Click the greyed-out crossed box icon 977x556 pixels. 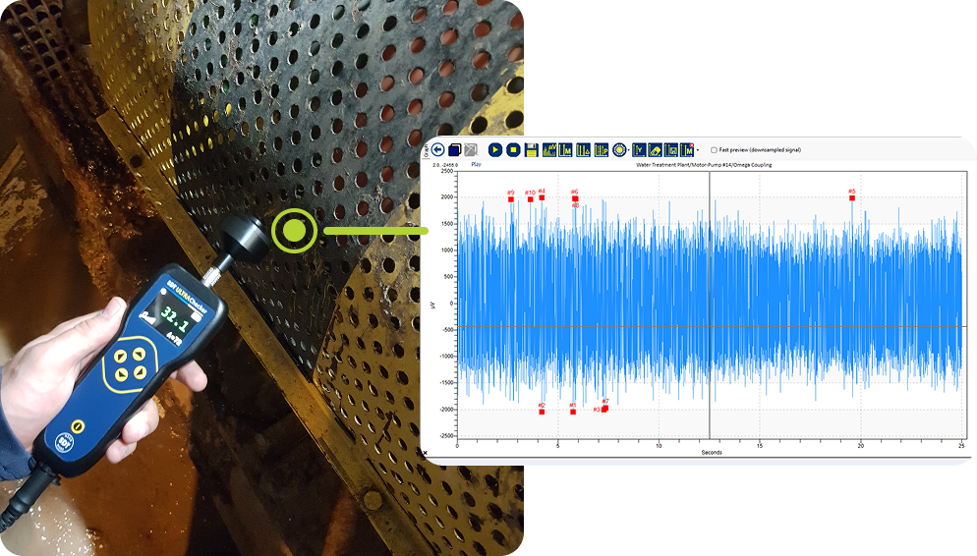(x=471, y=150)
